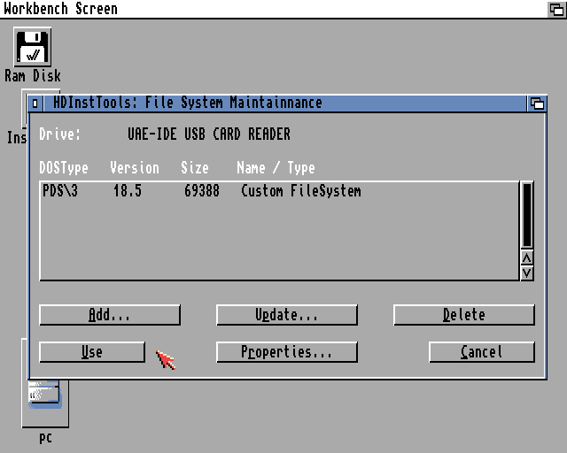Click the Workbench screen depth gadget

pyautogui.click(x=556, y=9)
